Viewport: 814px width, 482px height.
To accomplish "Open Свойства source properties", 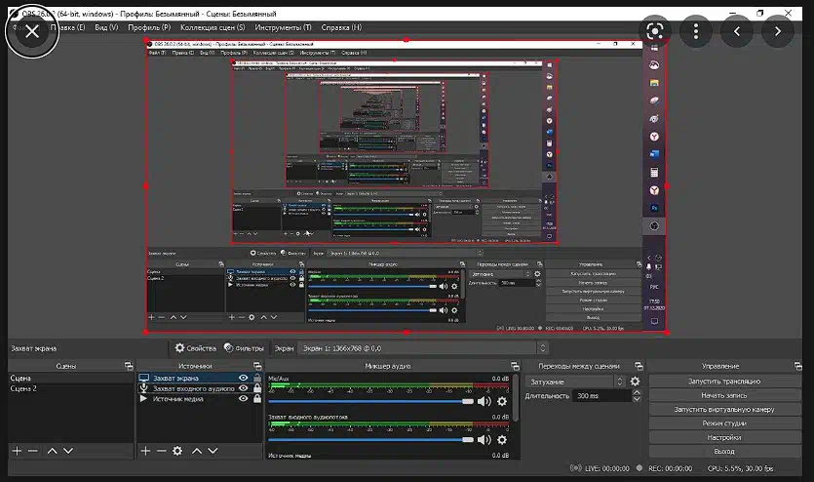I will [195, 348].
